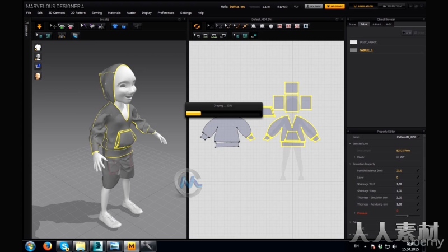This screenshot has height=252, width=448.
Task: Select the 3D Select/Move tool
Action: click(53, 26)
